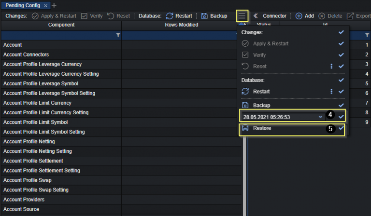Viewport: 371px width, 216px height.
Task: Toggle visibility check for Restart item
Action: point(341,91)
